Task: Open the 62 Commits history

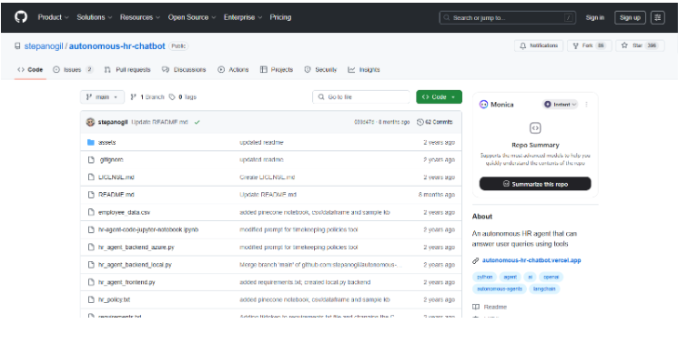Action: 435,122
